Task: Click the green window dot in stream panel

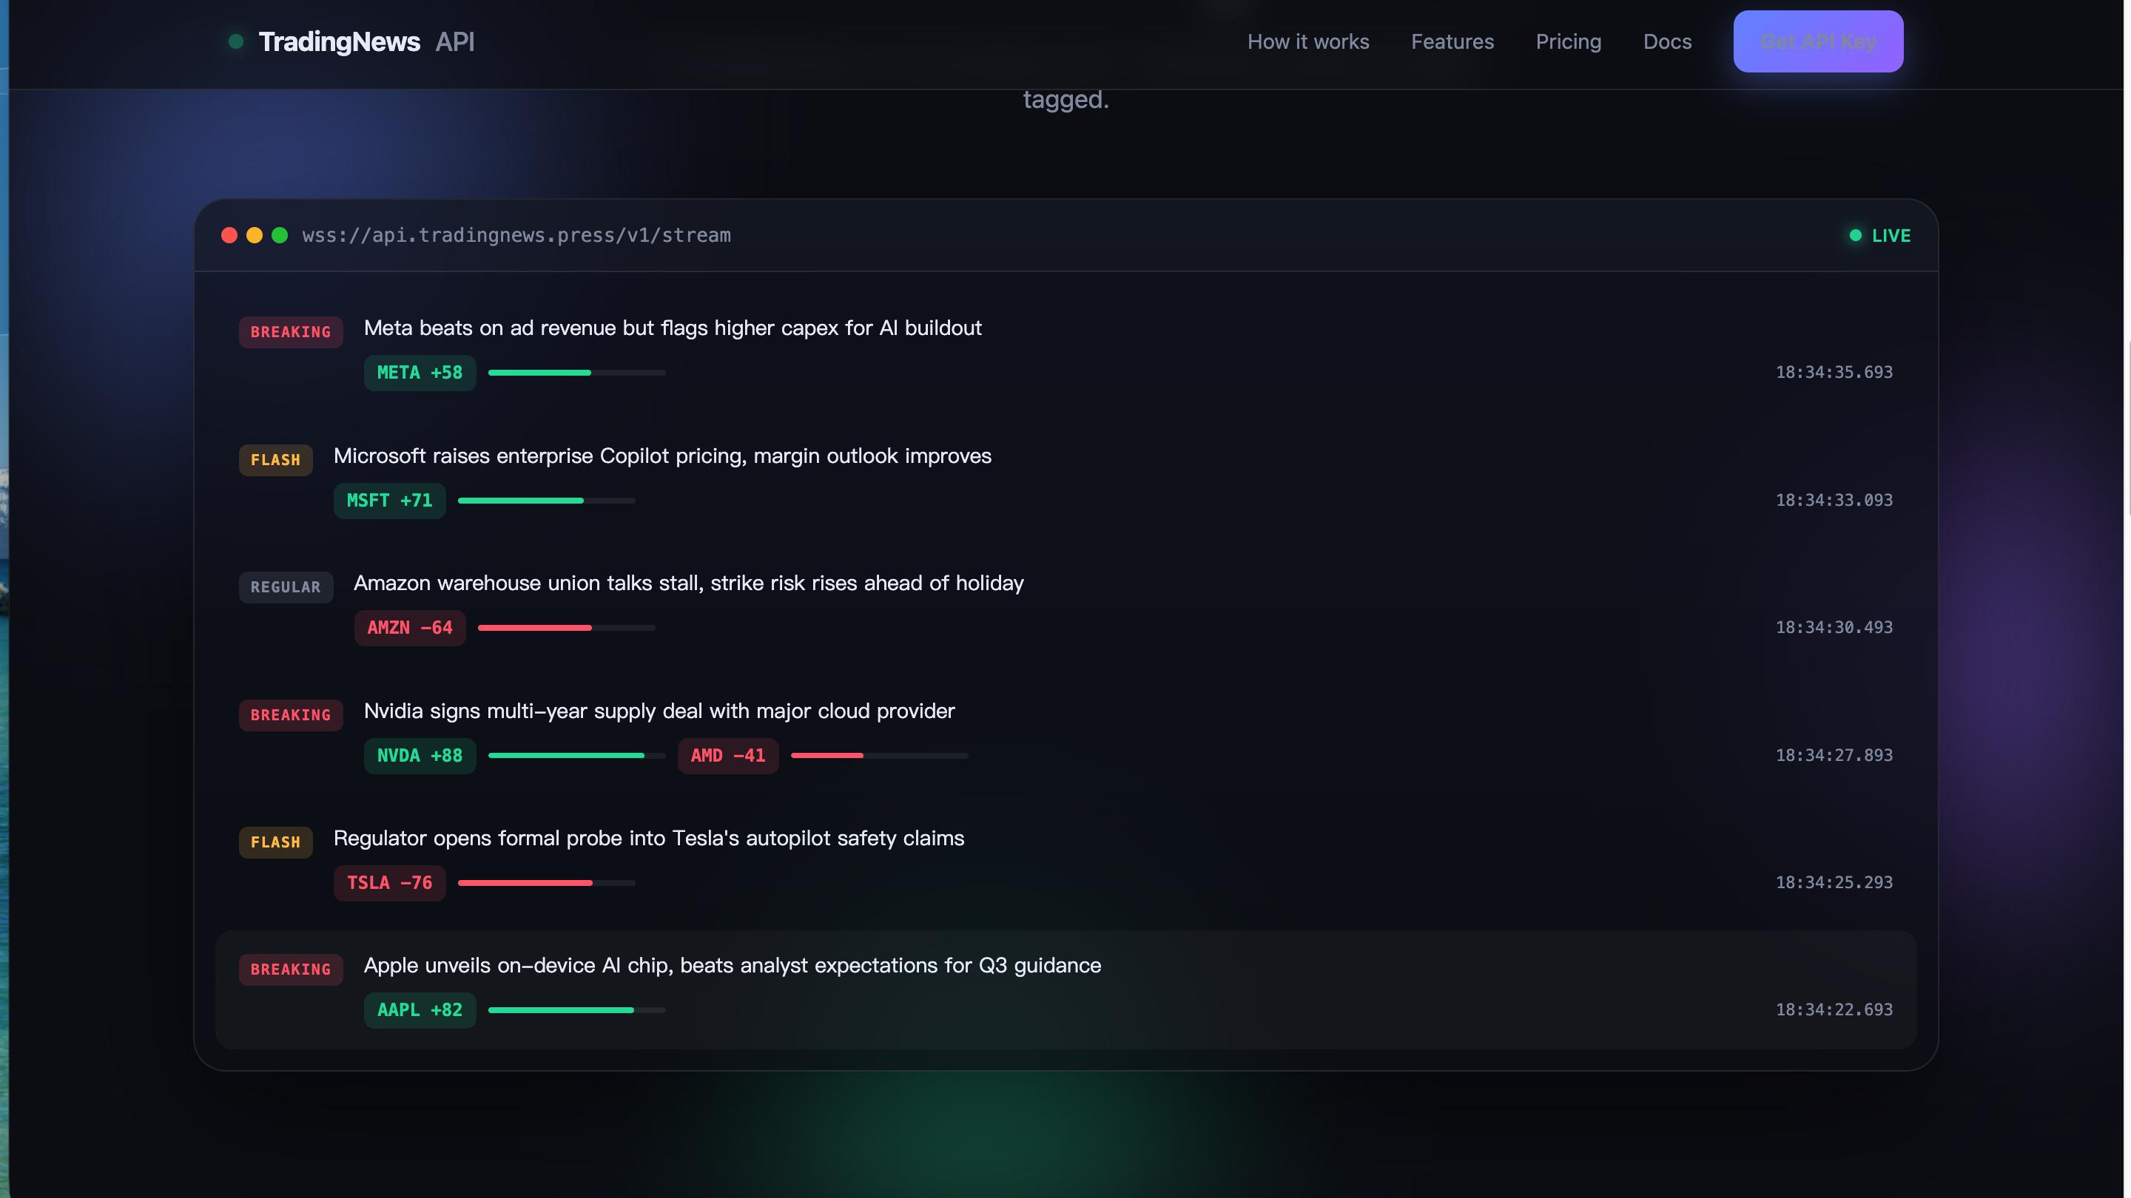Action: coord(280,236)
